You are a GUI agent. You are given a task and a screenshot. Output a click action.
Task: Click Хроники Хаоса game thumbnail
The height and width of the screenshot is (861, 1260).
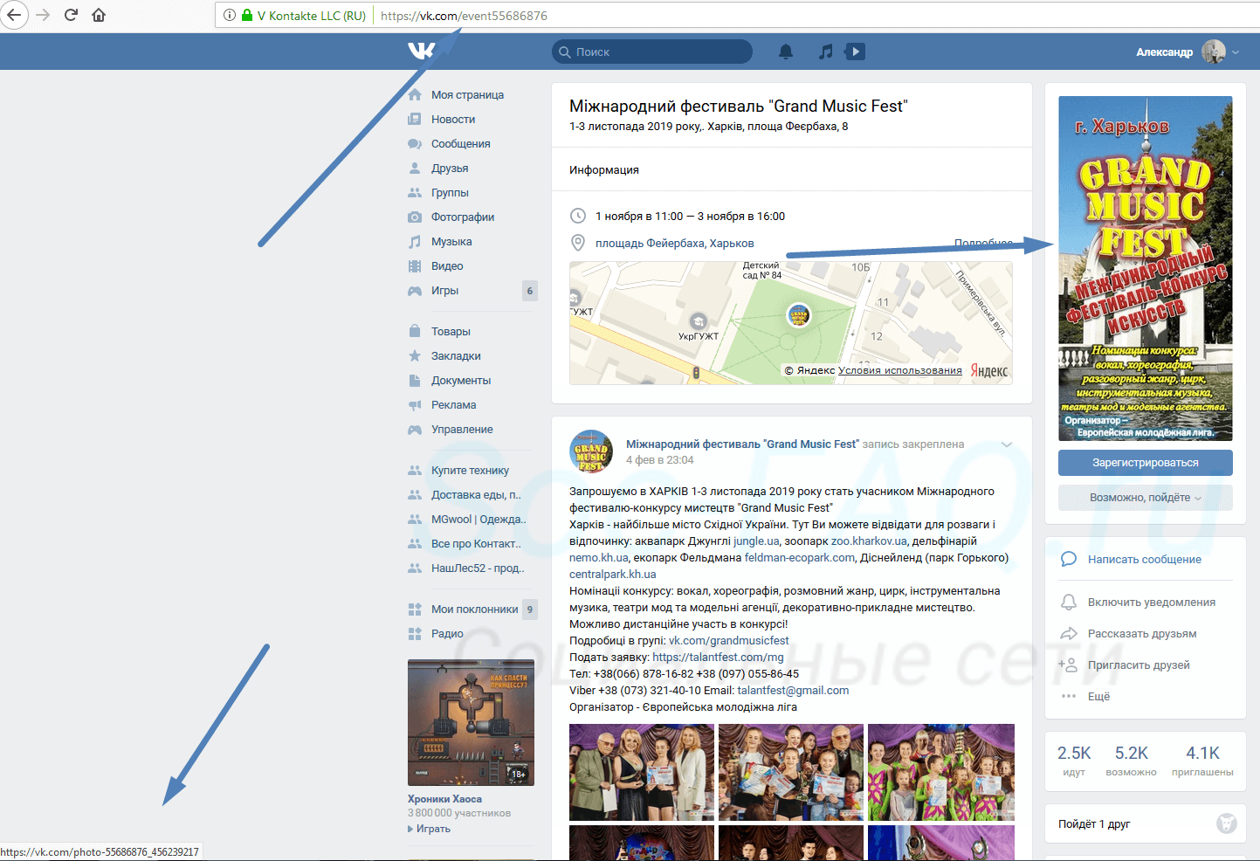(471, 722)
